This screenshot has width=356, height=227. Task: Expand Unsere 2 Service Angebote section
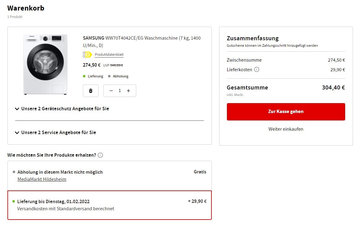tap(55, 133)
